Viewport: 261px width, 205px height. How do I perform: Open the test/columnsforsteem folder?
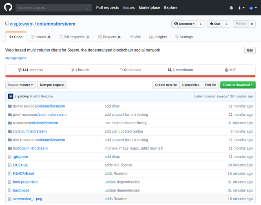tap(30, 148)
